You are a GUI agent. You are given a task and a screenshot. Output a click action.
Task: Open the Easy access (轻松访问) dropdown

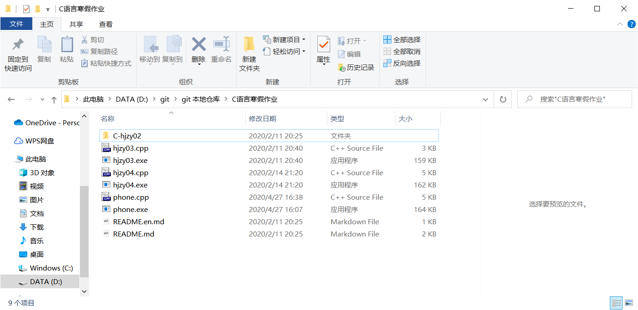(x=284, y=52)
